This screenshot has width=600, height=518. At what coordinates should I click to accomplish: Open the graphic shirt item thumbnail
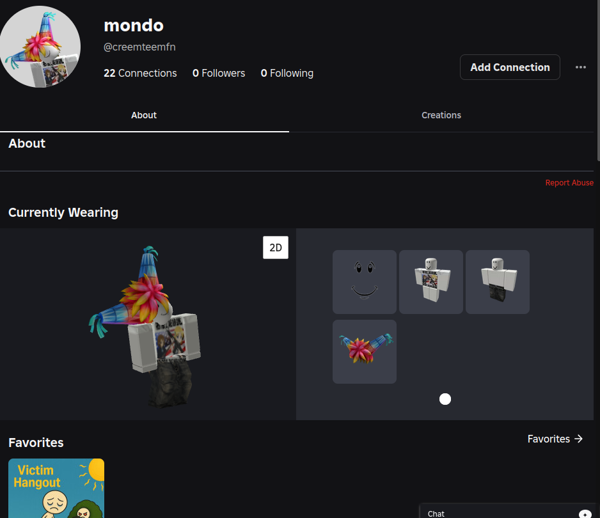pos(431,282)
